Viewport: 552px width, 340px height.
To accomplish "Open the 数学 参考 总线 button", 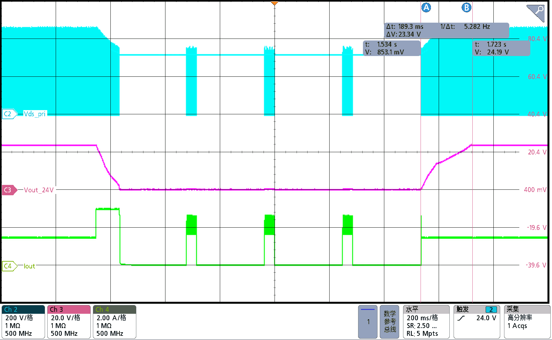I will [x=389, y=322].
